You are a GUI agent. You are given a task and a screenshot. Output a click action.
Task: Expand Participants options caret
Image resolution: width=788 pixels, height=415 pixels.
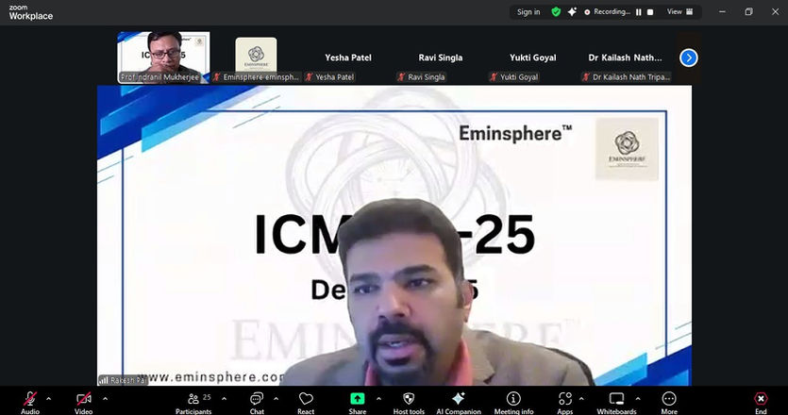pos(225,399)
